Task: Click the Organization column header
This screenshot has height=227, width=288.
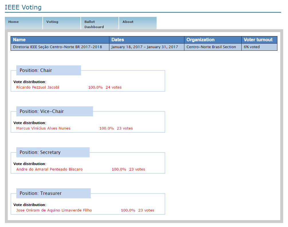Action: point(200,40)
